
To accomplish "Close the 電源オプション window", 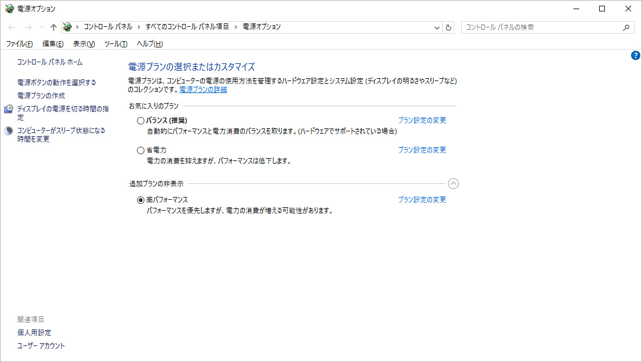I will 628,9.
